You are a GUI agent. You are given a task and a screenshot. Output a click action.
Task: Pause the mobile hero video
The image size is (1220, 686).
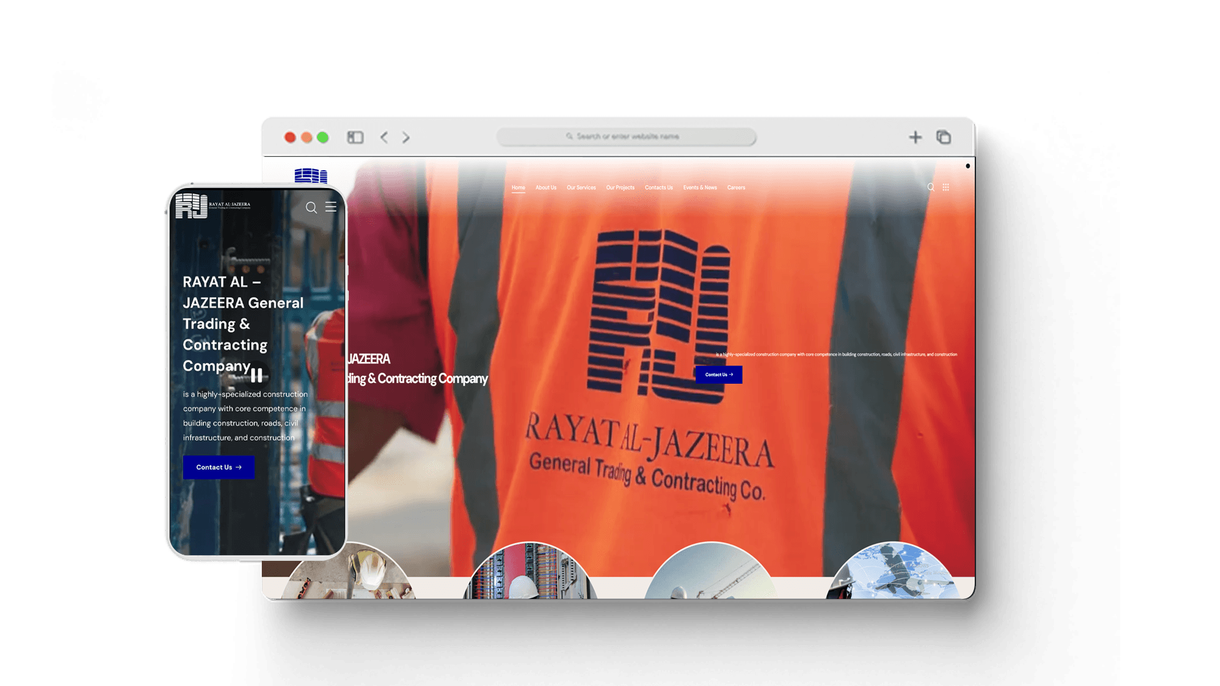[257, 375]
